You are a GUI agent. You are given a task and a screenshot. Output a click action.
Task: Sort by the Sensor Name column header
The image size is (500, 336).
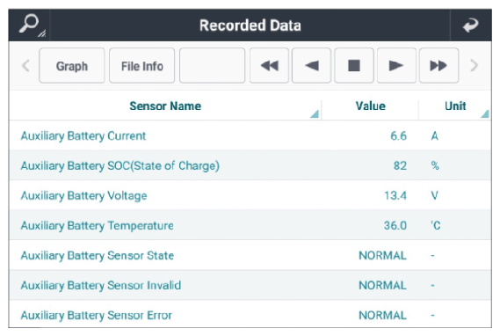[x=165, y=106]
